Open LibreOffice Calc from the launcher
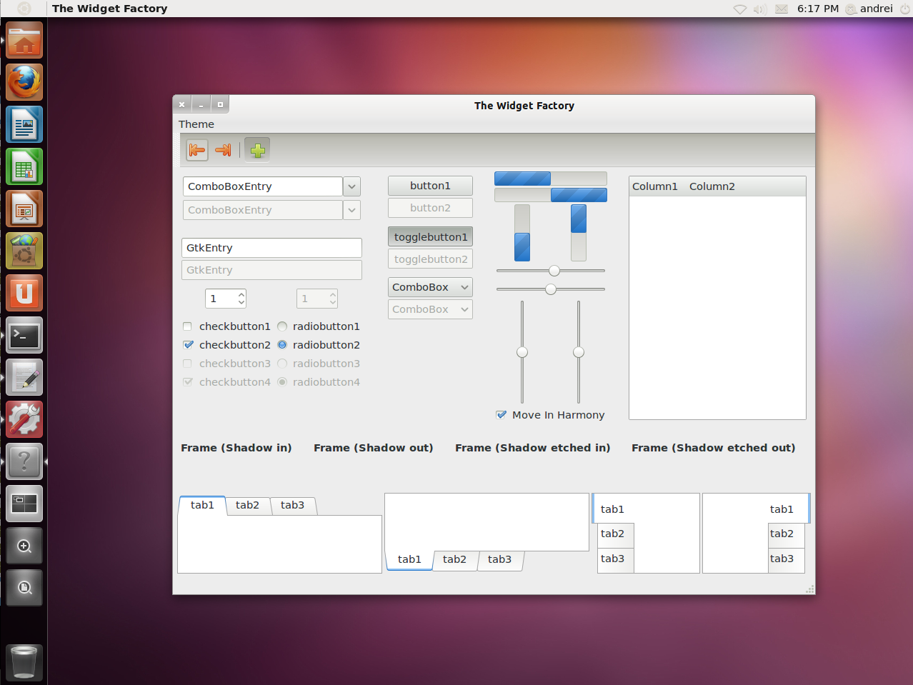 (x=24, y=166)
